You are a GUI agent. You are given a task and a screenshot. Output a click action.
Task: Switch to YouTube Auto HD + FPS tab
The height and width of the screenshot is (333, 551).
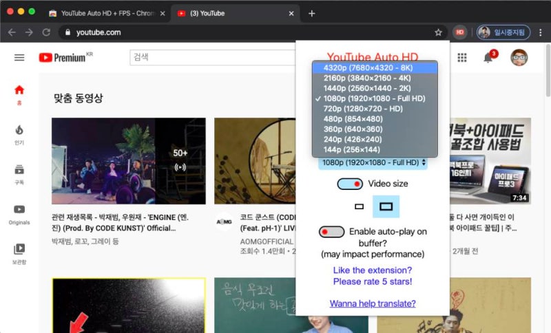click(x=105, y=13)
